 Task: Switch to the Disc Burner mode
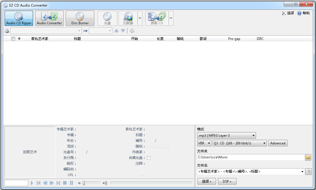tap(80, 18)
